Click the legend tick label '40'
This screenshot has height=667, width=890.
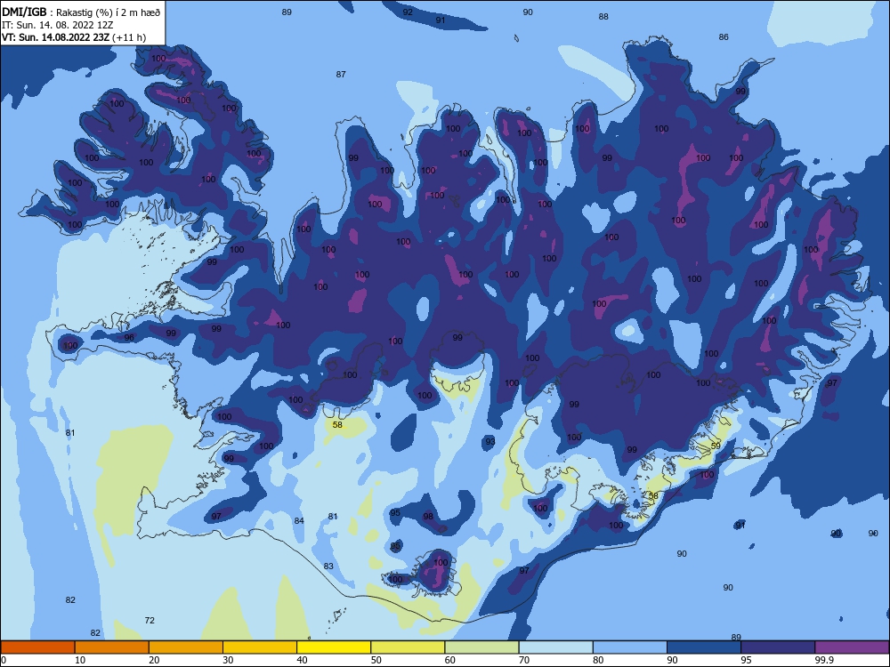point(302,660)
